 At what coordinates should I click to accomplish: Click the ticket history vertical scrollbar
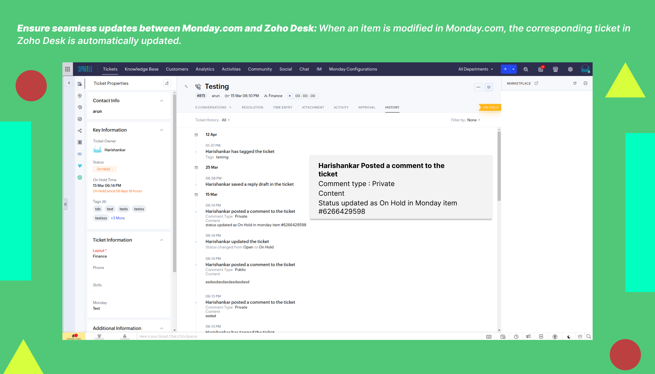[499, 166]
